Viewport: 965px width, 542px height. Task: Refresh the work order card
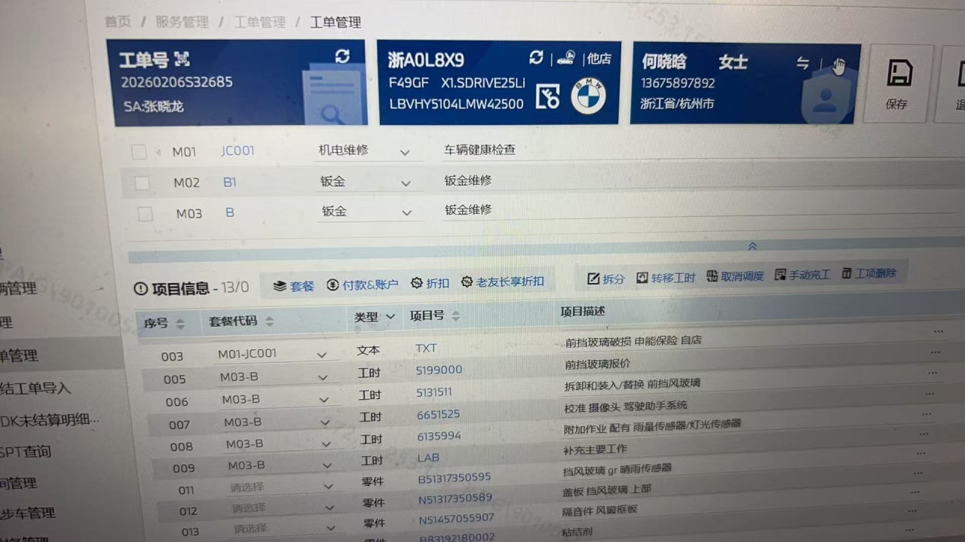pyautogui.click(x=342, y=56)
